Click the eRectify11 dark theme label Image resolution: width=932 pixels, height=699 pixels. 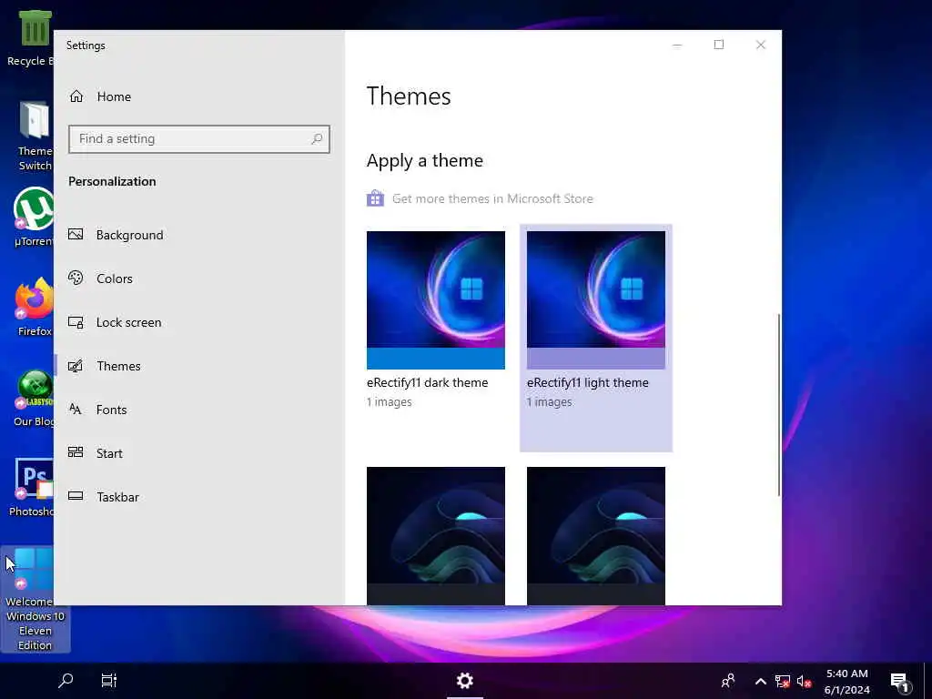tap(428, 383)
